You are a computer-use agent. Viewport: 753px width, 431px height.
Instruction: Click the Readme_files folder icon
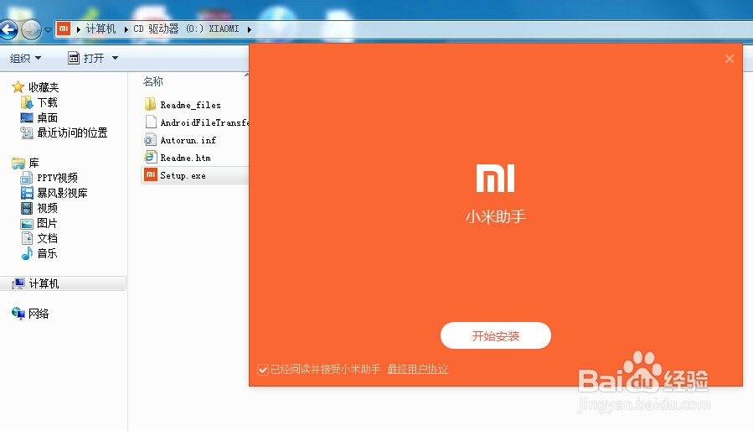click(150, 104)
